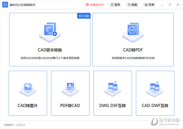Viewport: 183px width, 129px height.
Task: Click the headset icon beside 客服
Action: pos(129,5)
